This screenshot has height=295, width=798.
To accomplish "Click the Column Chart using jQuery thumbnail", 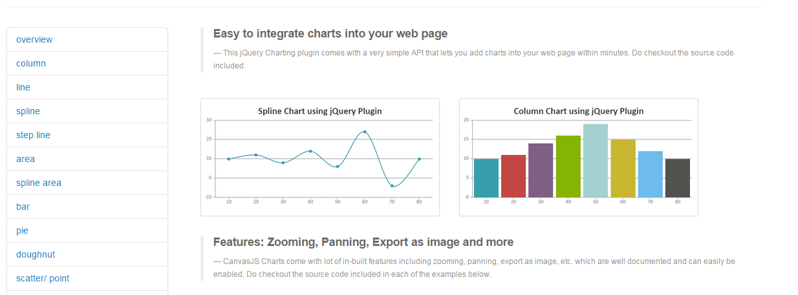I will coord(579,157).
